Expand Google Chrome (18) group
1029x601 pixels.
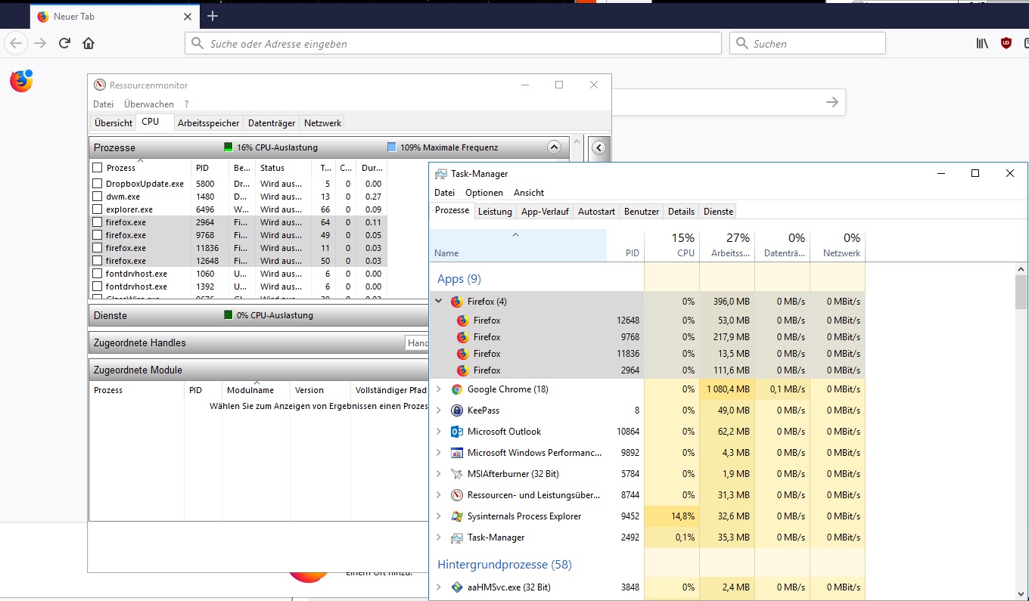click(439, 389)
